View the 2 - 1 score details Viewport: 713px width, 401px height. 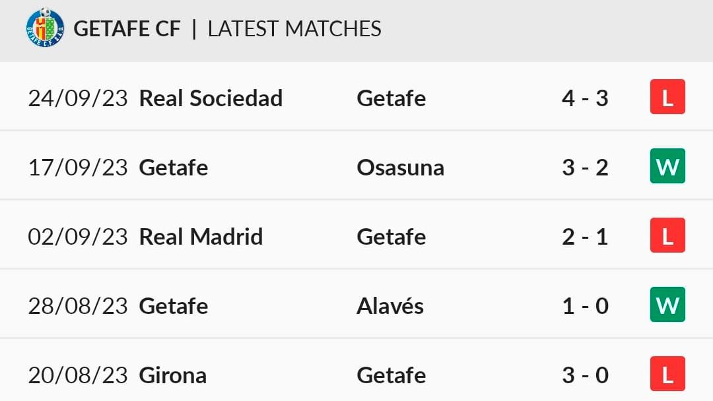(585, 237)
